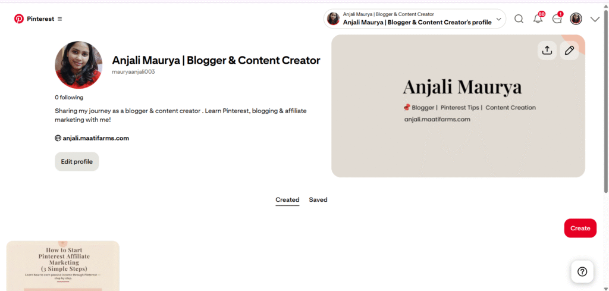Open the profile switcher dropdown

click(x=415, y=18)
